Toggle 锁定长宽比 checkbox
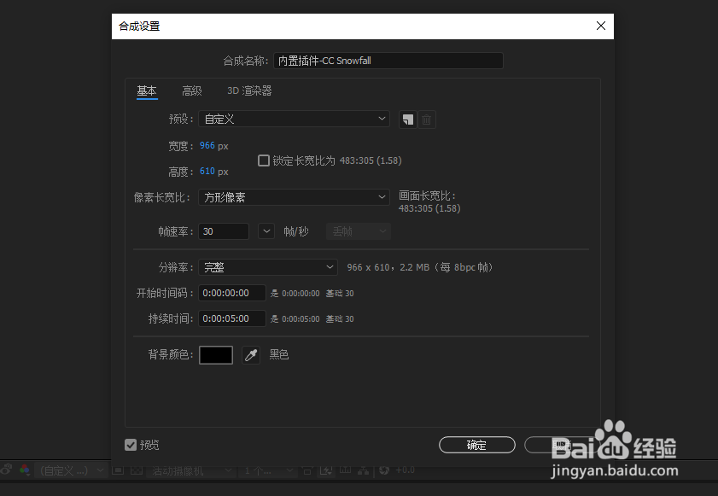Viewport: 718px width, 496px height. pyautogui.click(x=264, y=160)
